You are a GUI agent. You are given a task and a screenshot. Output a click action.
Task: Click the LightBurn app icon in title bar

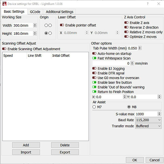click(4, 4)
